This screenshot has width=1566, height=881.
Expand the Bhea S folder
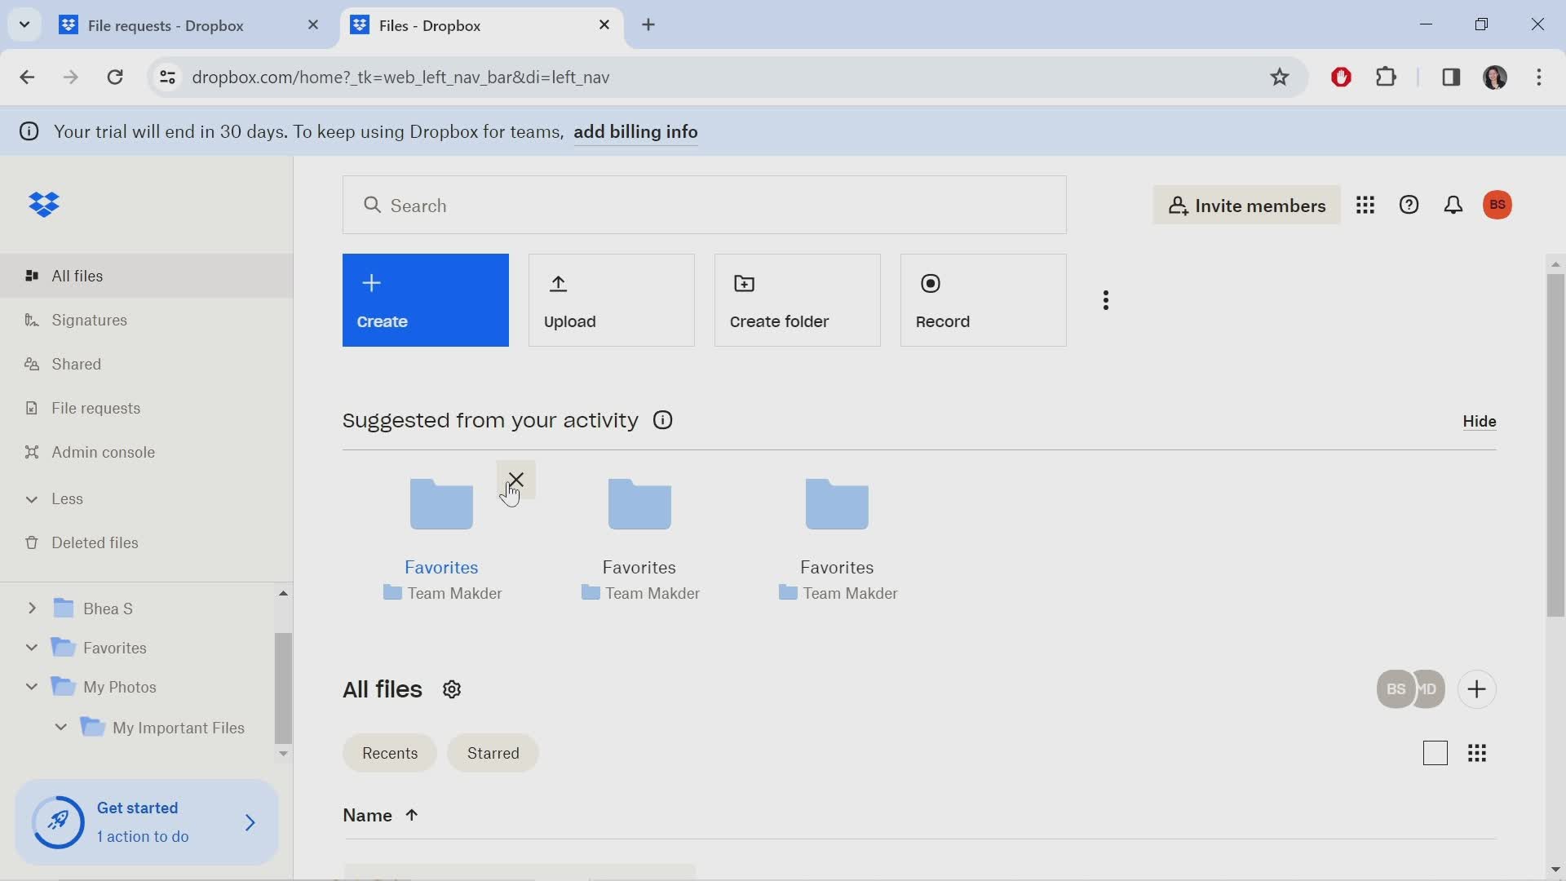tap(31, 608)
